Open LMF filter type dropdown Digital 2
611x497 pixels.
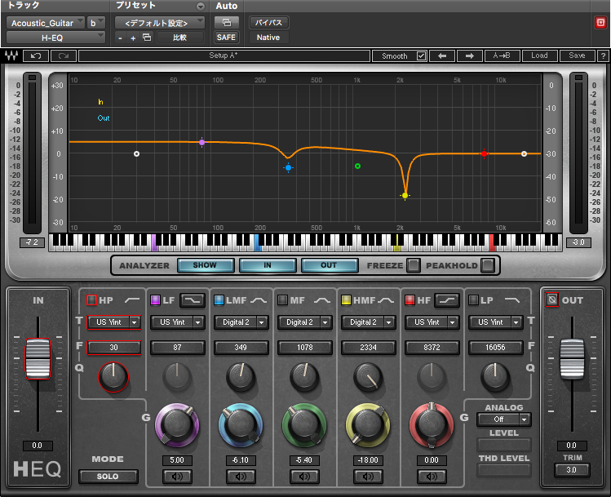click(x=241, y=322)
